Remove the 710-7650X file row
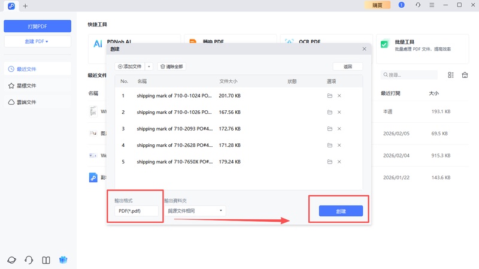Viewport: 479px width, 269px height. click(339, 162)
